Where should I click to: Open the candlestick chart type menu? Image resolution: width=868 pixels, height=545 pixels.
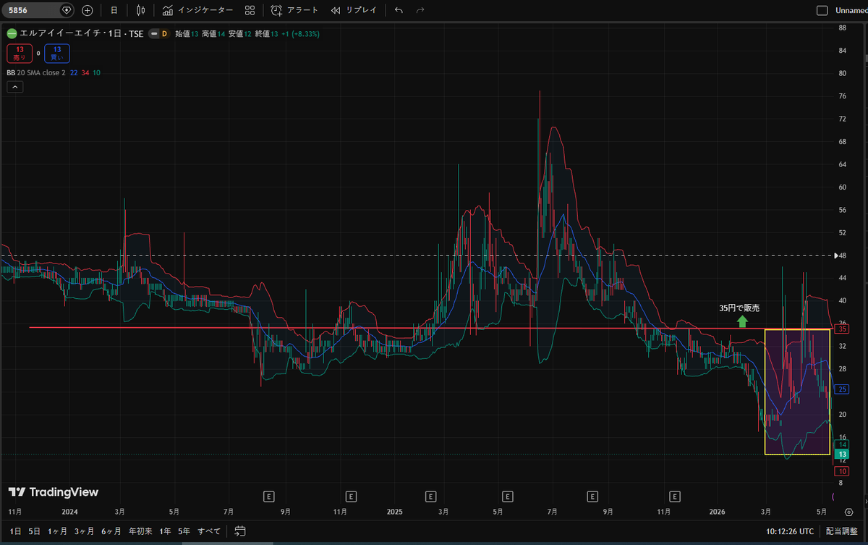[141, 10]
